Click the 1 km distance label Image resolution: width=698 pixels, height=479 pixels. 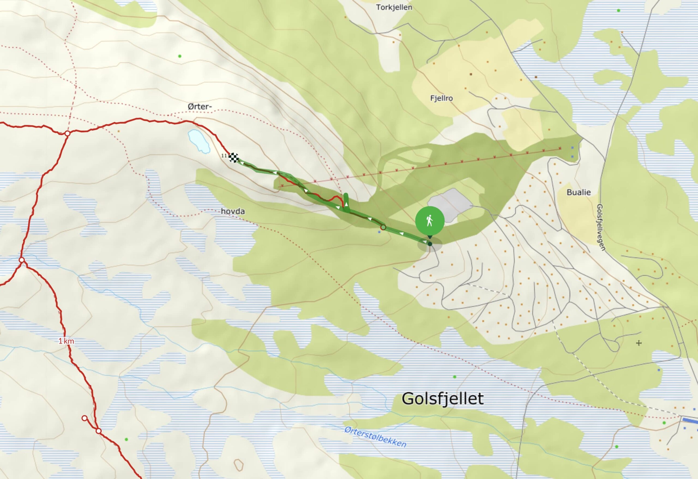pyautogui.click(x=66, y=341)
